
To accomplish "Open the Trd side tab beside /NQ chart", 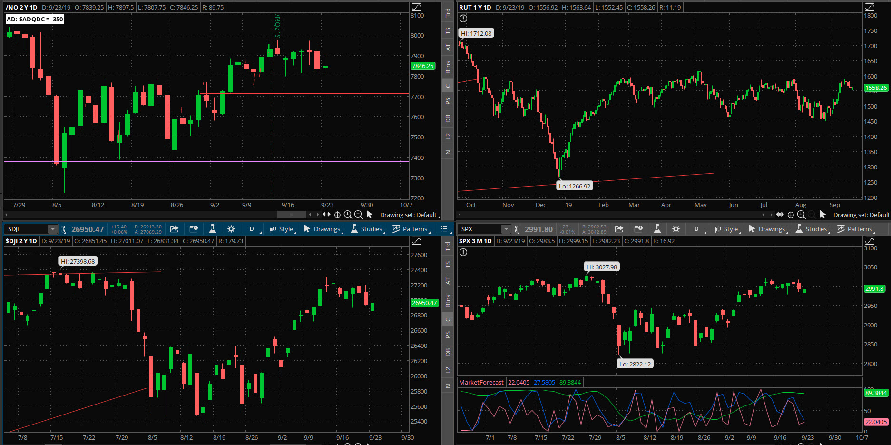I will tap(448, 13).
